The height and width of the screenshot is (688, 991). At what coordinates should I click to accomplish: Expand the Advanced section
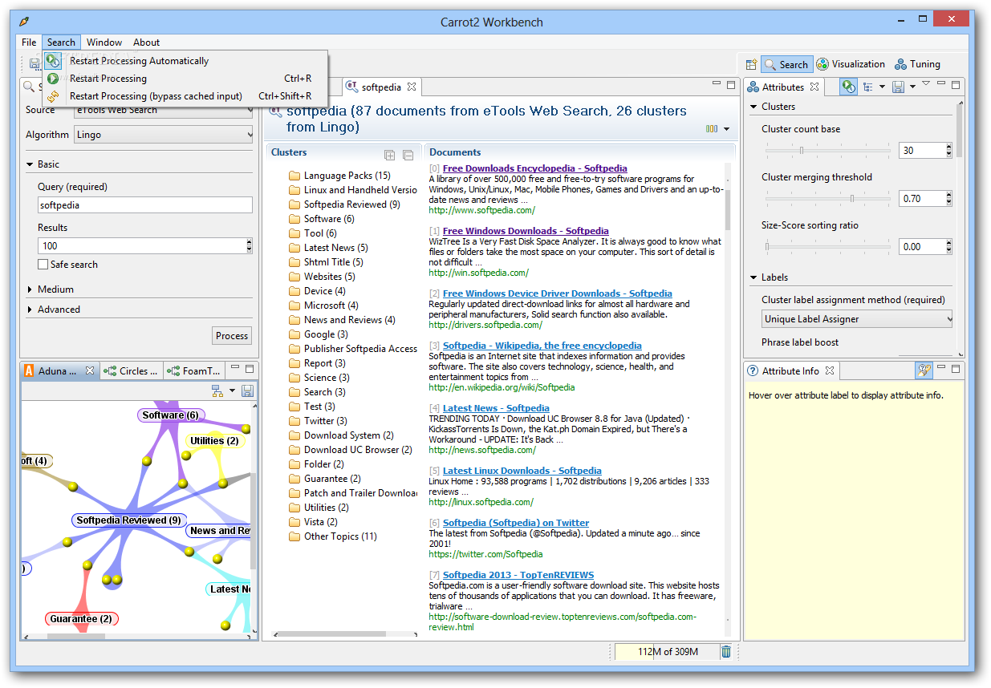pyautogui.click(x=30, y=310)
